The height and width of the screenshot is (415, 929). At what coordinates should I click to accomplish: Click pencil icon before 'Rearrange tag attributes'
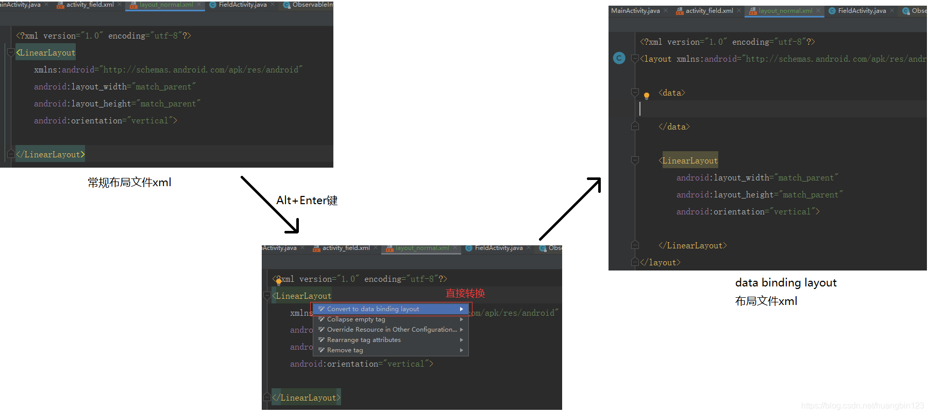click(x=322, y=340)
